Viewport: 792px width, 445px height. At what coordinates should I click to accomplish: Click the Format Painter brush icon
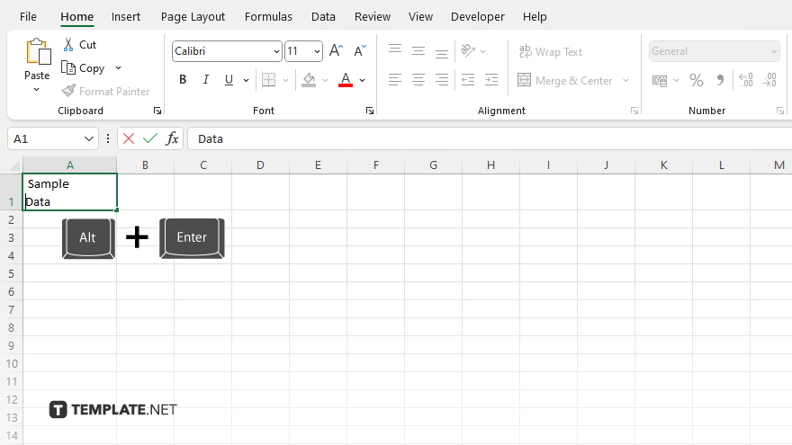[68, 91]
